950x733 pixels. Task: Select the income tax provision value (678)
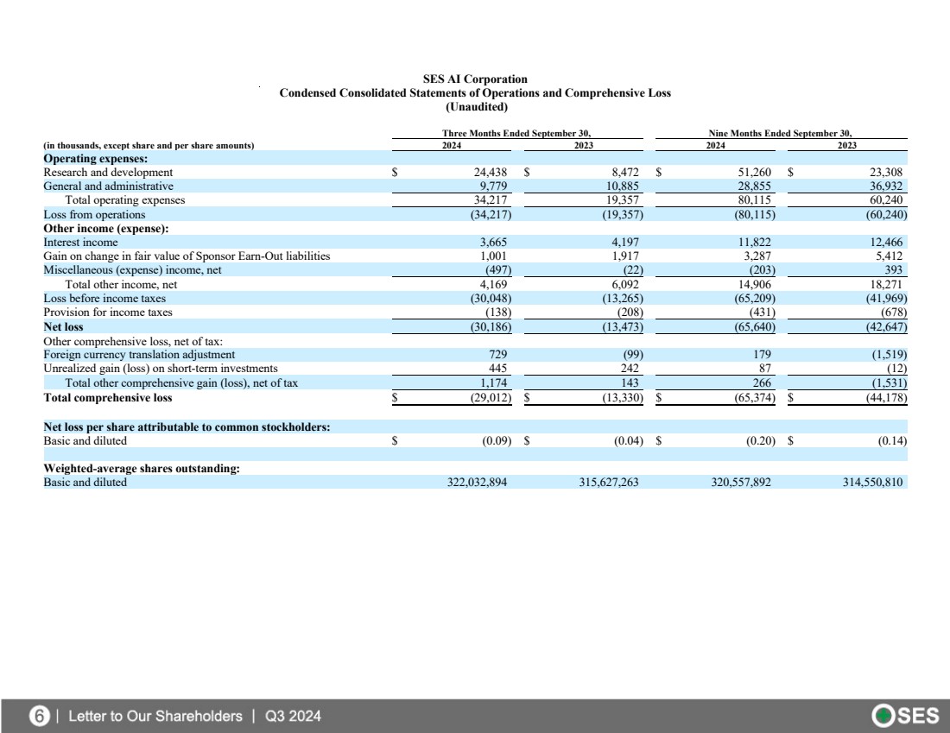coord(894,312)
